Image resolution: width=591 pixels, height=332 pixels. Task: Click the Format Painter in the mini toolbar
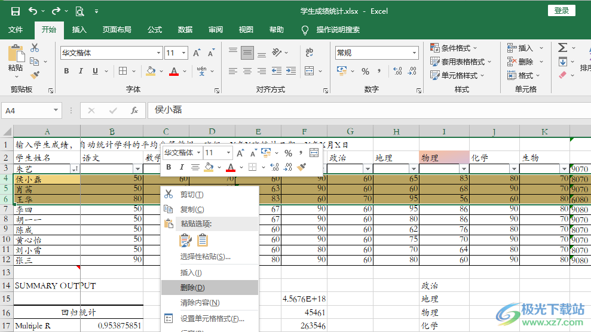[302, 167]
